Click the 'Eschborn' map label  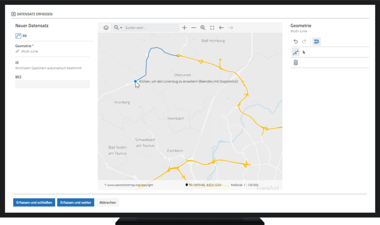click(x=175, y=150)
